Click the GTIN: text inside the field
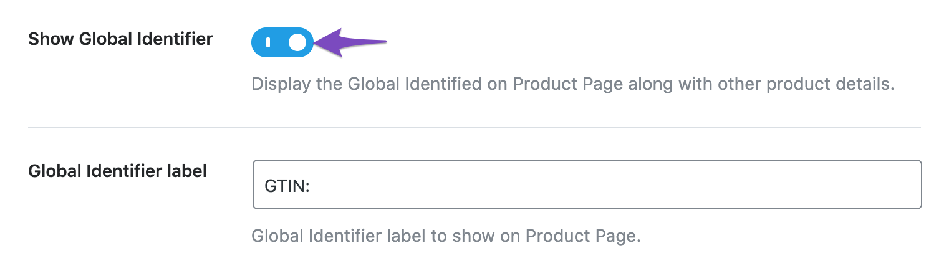This screenshot has height=273, width=949. [x=287, y=185]
